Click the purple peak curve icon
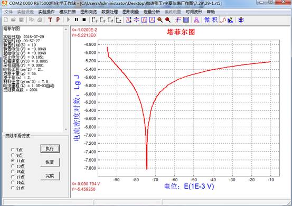 (196, 20)
